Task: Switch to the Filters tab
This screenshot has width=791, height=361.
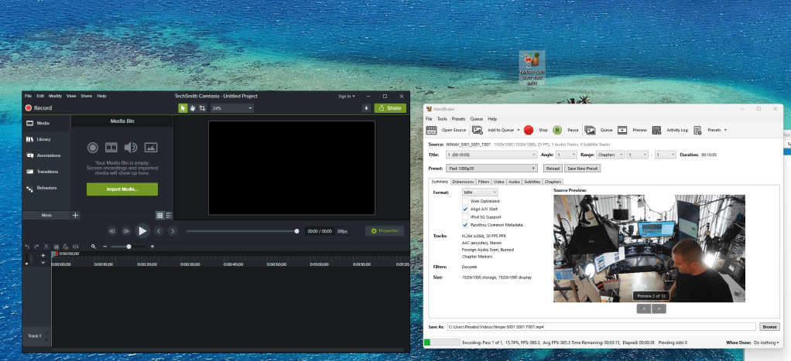Action: pos(484,182)
